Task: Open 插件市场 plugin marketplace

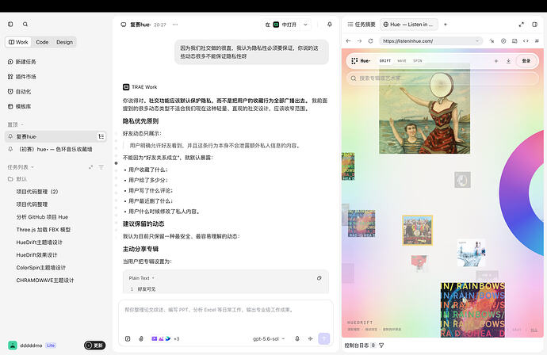Action: coord(22,76)
